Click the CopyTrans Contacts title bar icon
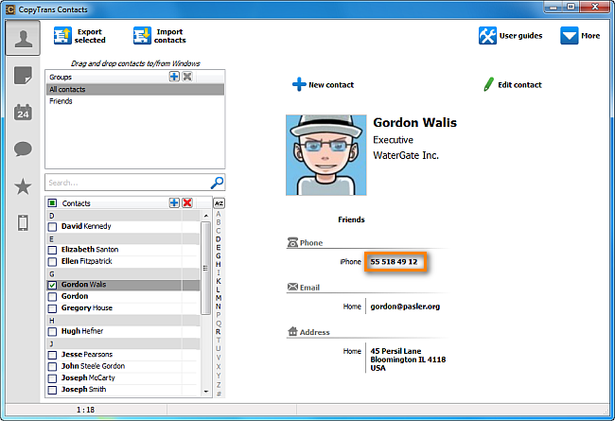The image size is (615, 421). tap(10, 9)
